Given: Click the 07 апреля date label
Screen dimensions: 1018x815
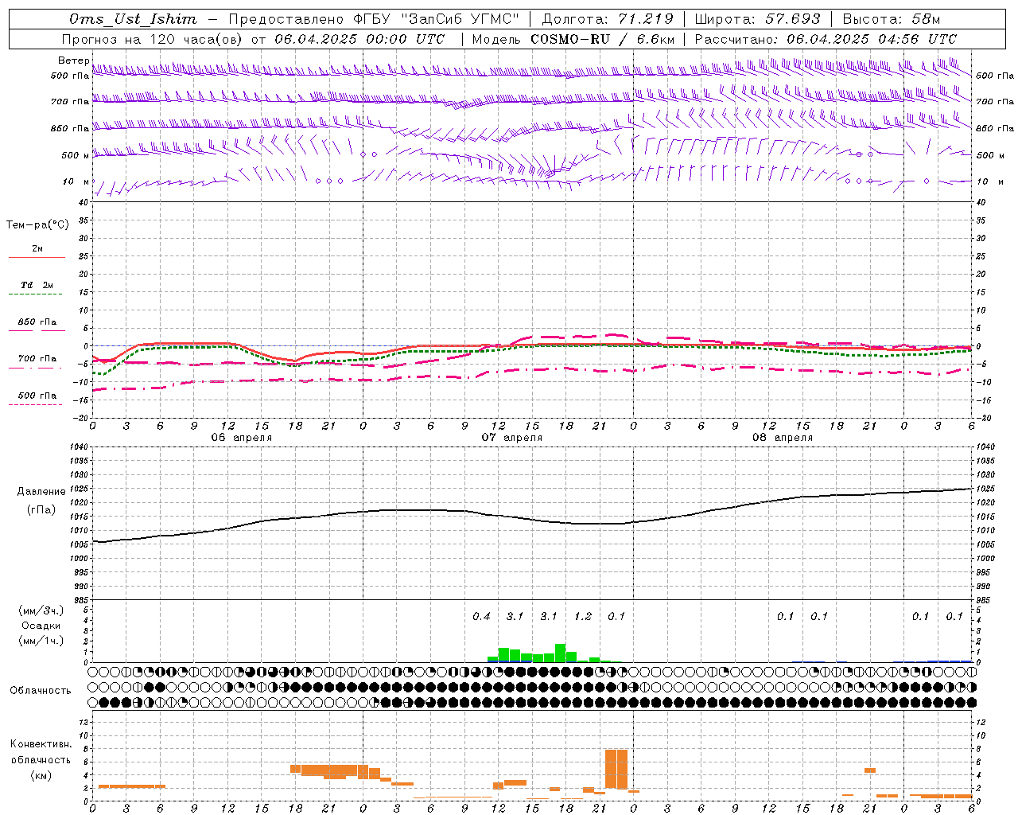Looking at the screenshot, I should coord(512,438).
